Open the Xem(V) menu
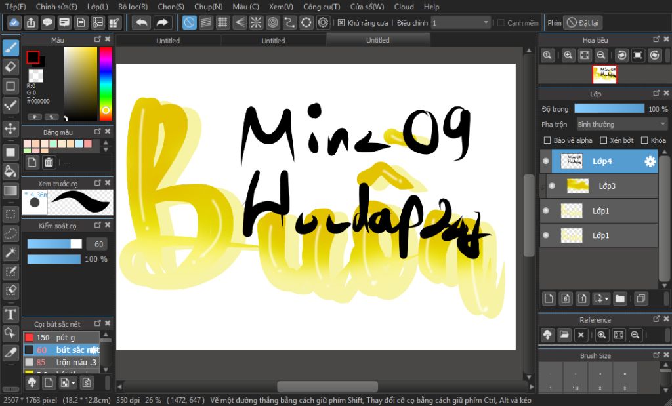 (x=281, y=7)
